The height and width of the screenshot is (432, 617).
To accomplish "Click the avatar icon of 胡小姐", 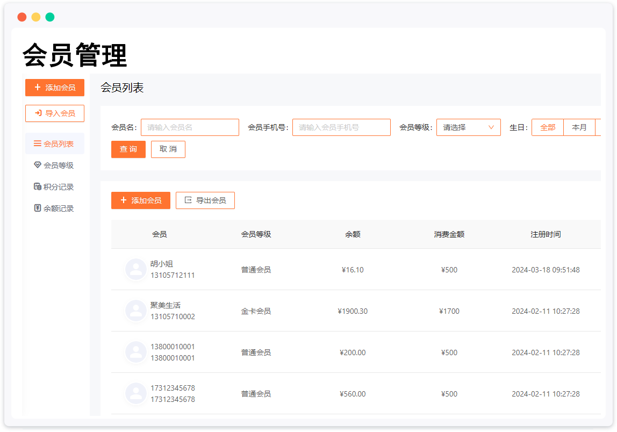I will (x=135, y=269).
